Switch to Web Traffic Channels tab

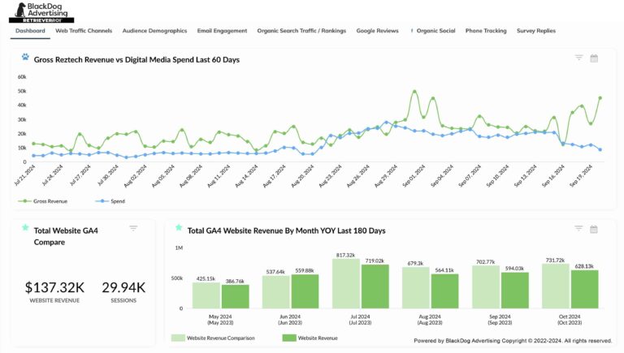(x=84, y=31)
